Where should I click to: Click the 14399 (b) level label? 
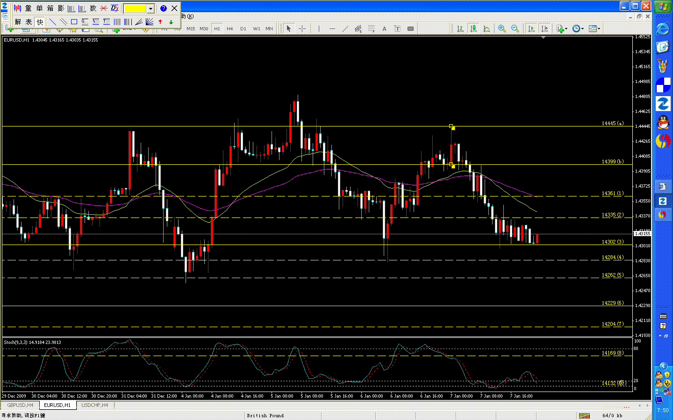(612, 162)
